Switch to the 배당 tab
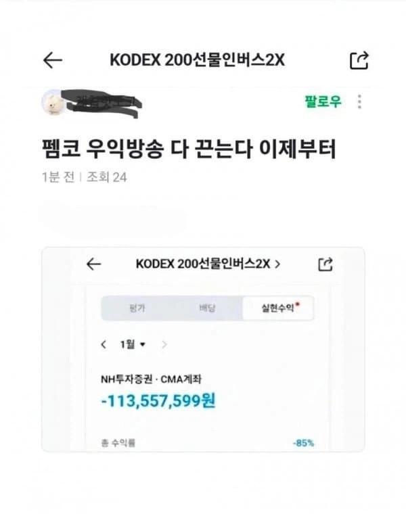Viewport: 406px width, 514px height. click(x=207, y=308)
